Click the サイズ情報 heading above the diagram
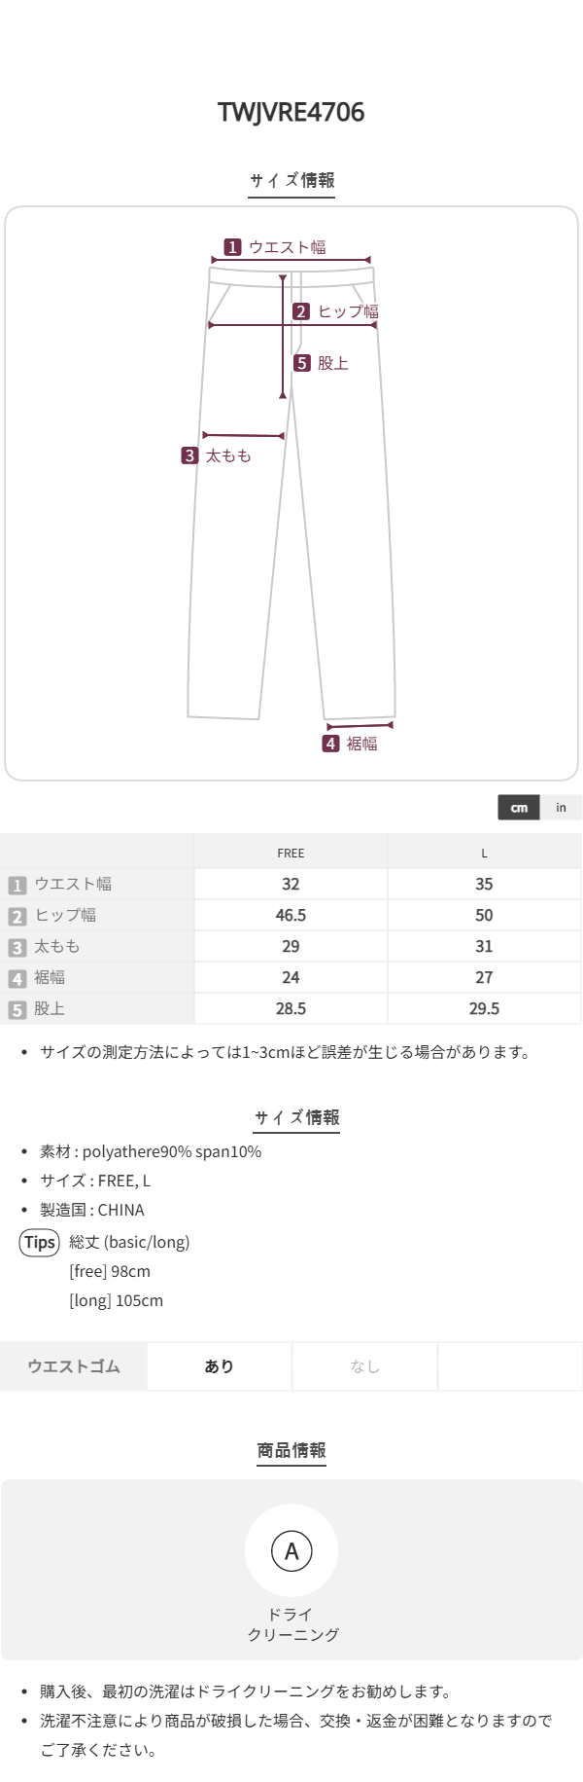The height and width of the screenshot is (1782, 583). 291,180
